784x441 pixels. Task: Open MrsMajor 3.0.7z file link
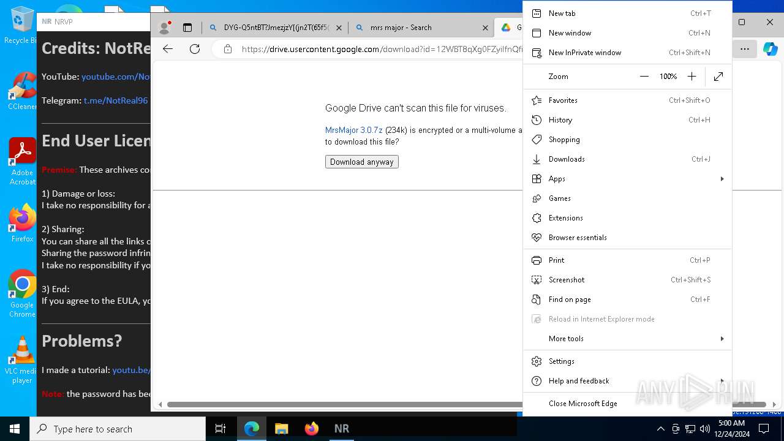354,130
